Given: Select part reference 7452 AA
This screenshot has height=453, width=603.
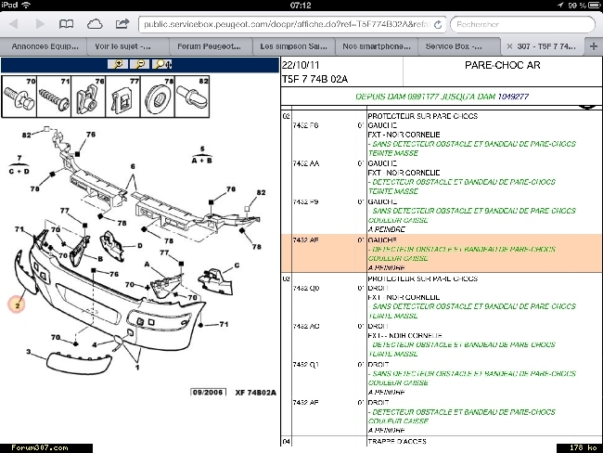Looking at the screenshot, I should 306,163.
